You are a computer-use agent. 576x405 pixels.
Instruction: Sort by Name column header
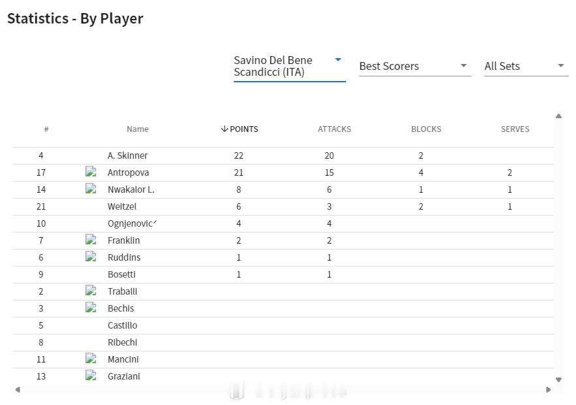coord(137,129)
